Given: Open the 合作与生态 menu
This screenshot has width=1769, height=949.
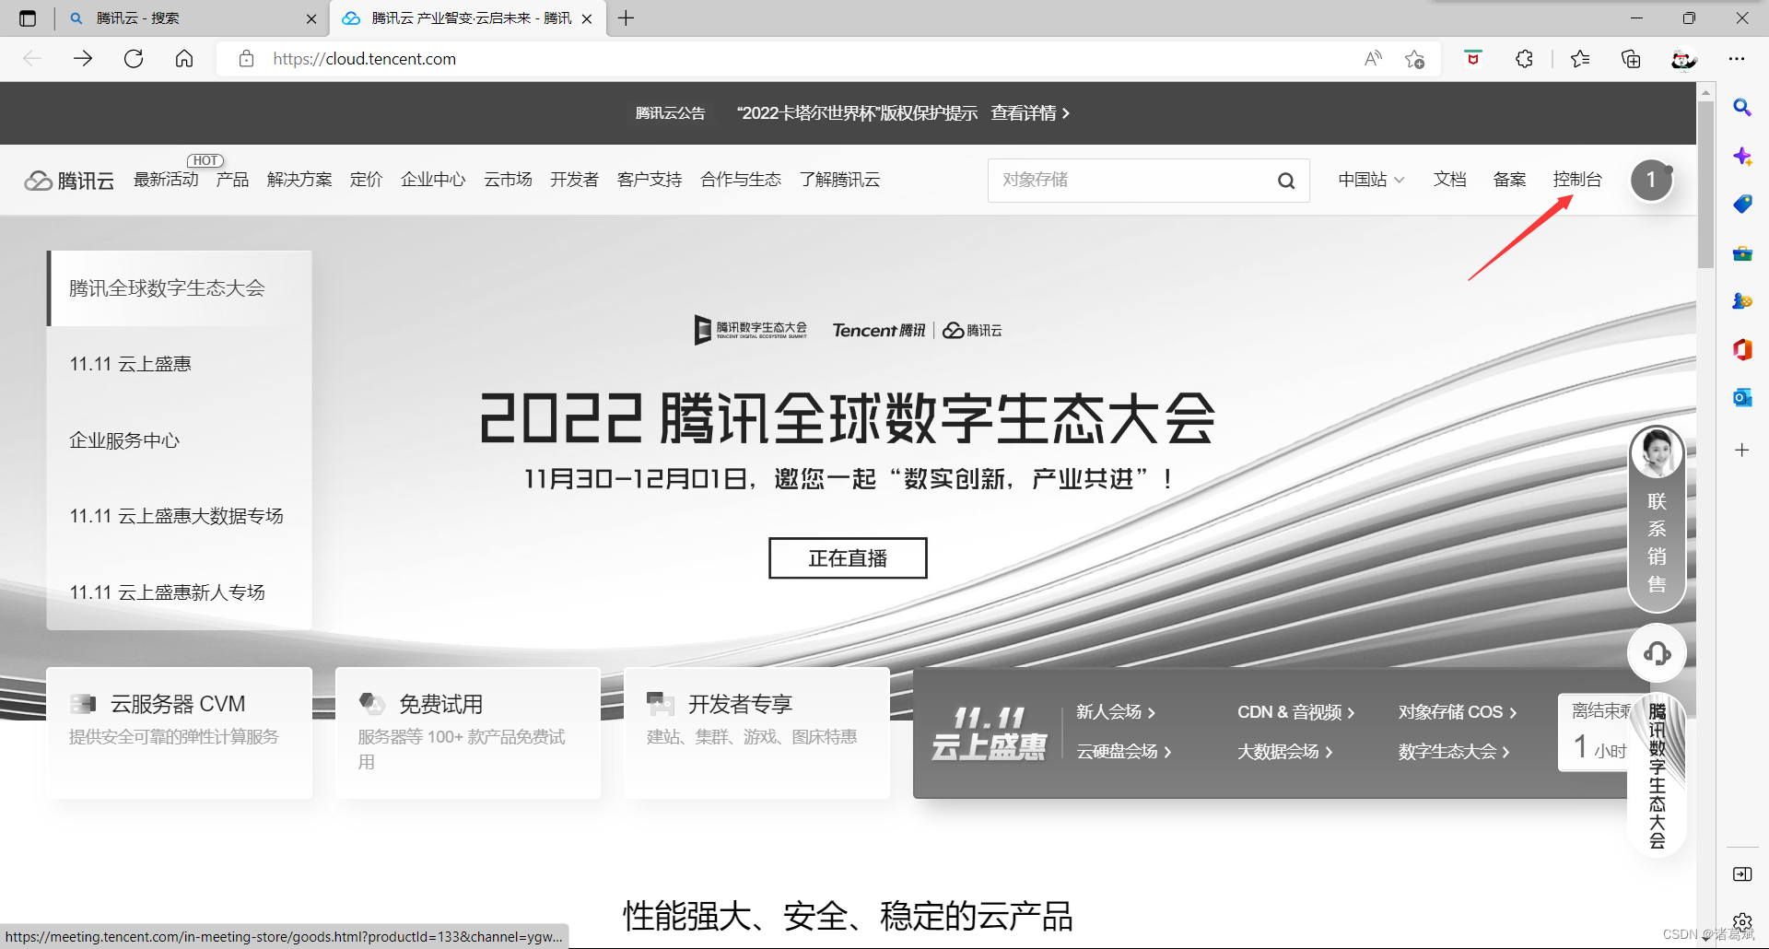Looking at the screenshot, I should (x=741, y=180).
